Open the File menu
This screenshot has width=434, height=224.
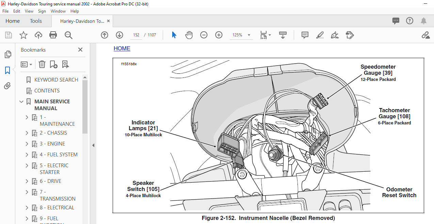pos(5,11)
